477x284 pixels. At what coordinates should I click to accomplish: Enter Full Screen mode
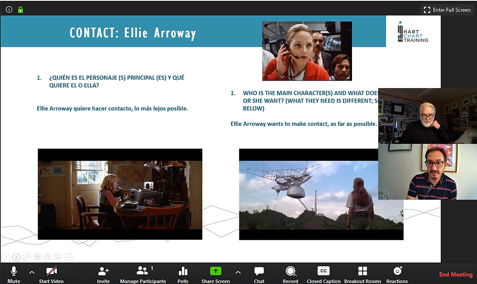click(x=447, y=10)
